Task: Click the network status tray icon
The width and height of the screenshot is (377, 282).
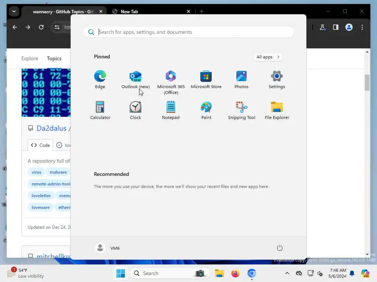Action: tap(310, 273)
